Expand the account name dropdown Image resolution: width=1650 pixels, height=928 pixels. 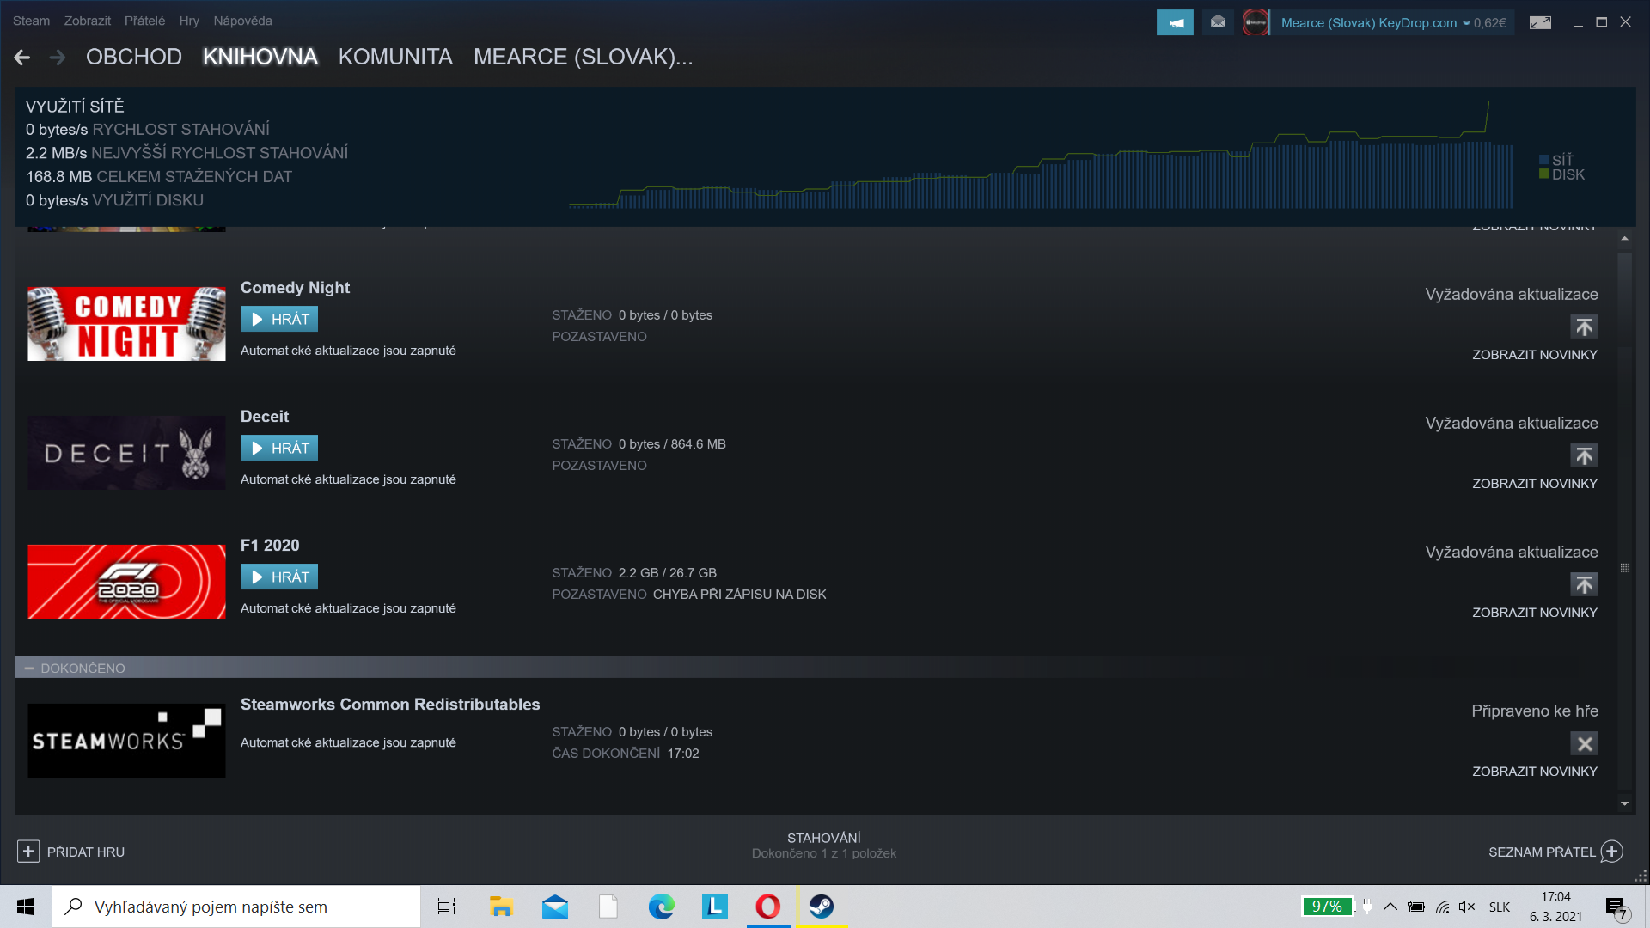[x=1466, y=23]
